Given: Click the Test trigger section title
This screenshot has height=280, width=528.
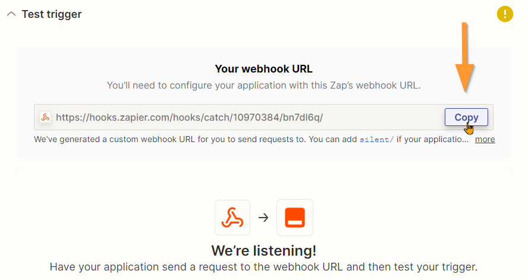Looking at the screenshot, I should pyautogui.click(x=52, y=14).
